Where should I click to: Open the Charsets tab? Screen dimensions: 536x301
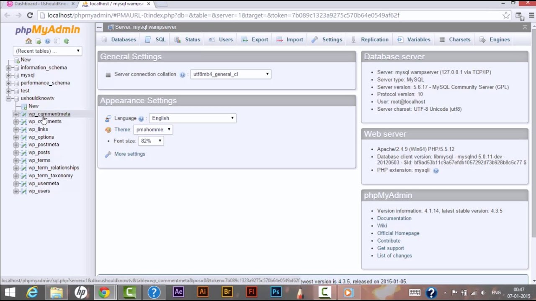coord(455,40)
